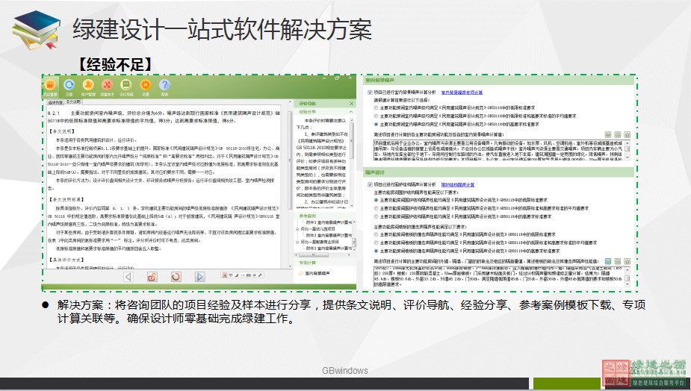Image resolution: width=691 pixels, height=391 pixels.
Task: Open help via blue question mark icon
Action: click(164, 84)
